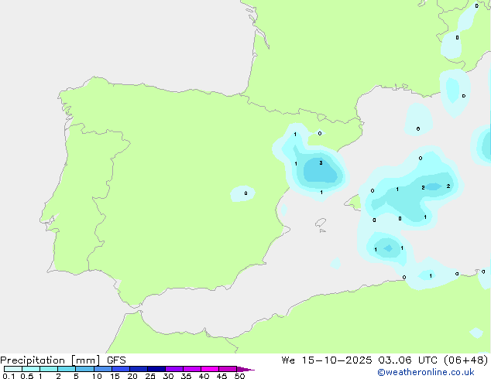Click the '30' legend scale label

168,376
